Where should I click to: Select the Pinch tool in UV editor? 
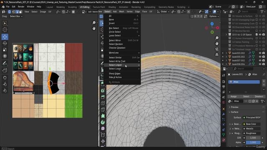coord(5,90)
